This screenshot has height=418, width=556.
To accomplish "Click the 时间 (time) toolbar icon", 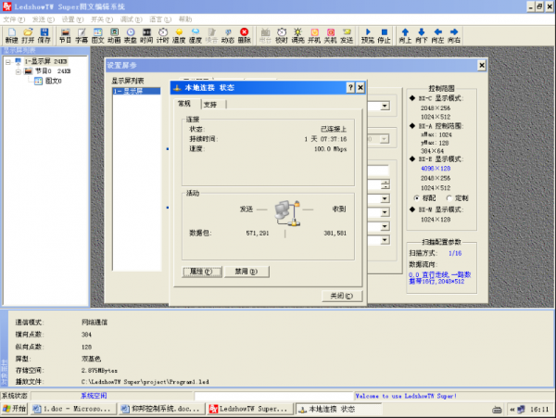I will [x=146, y=36].
